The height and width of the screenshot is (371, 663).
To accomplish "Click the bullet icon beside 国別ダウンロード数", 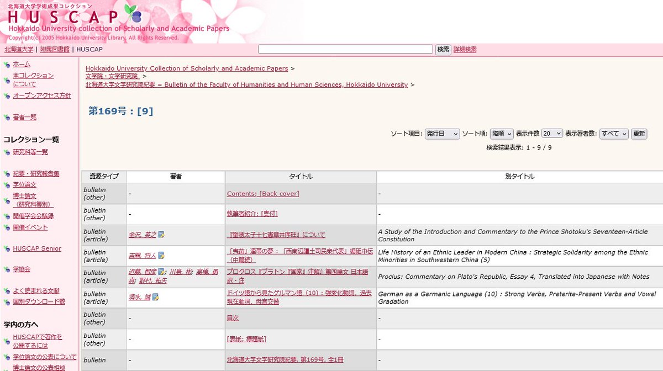I will click(7, 302).
